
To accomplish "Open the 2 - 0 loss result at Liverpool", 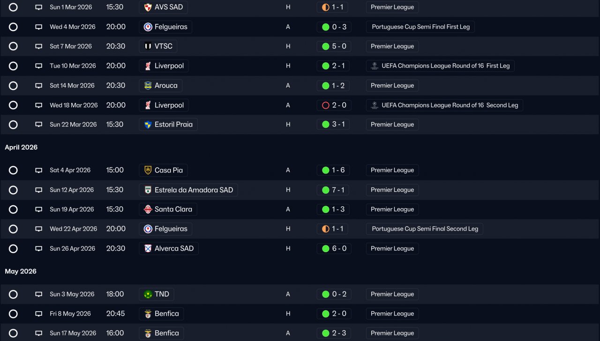I will pyautogui.click(x=334, y=105).
